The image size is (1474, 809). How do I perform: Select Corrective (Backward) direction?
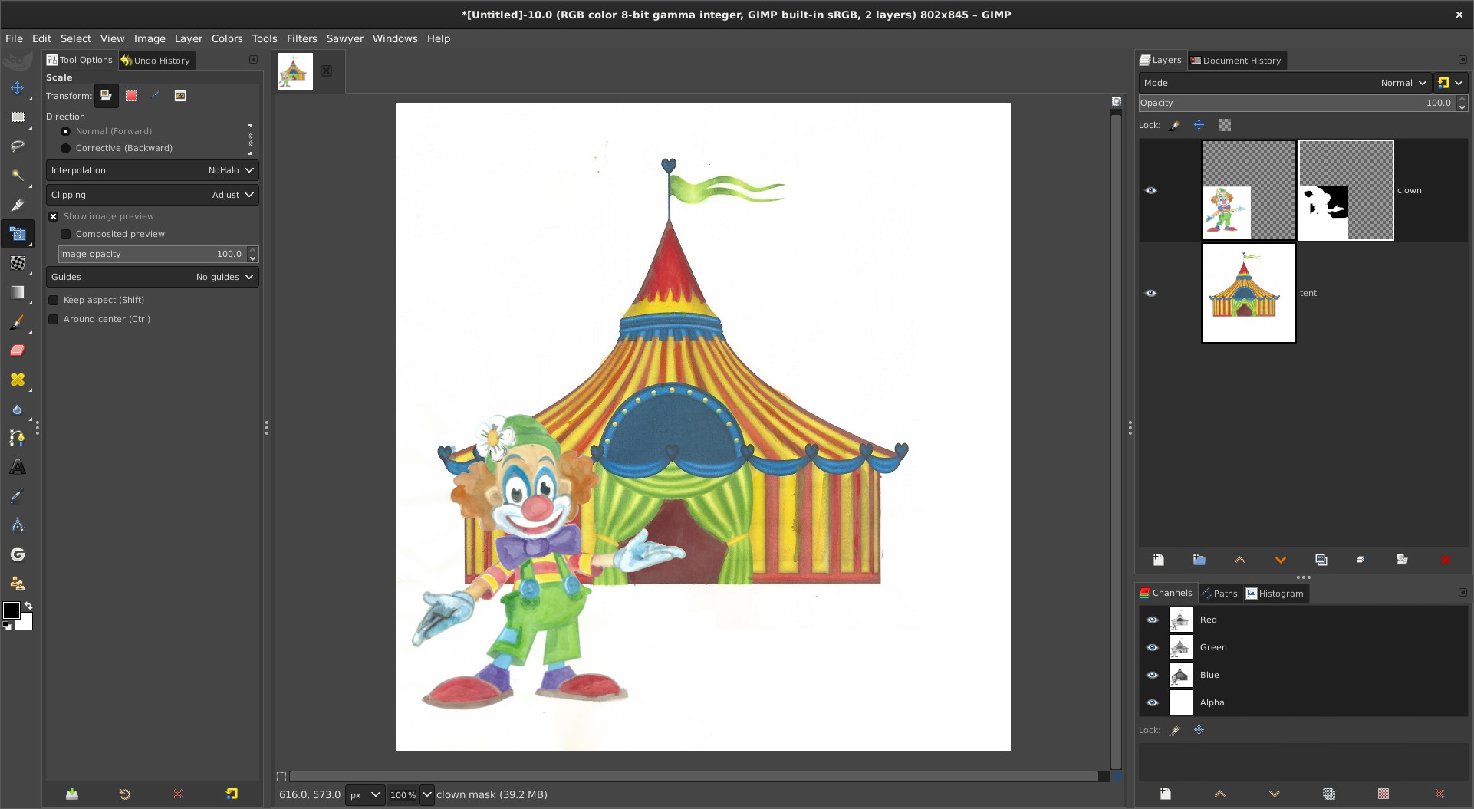pos(66,148)
